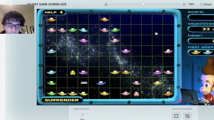Viewport: 214px width, 120px height.
Task: Select the yellow saucer beside the sixth-row orange saucer
Action: point(115,72)
